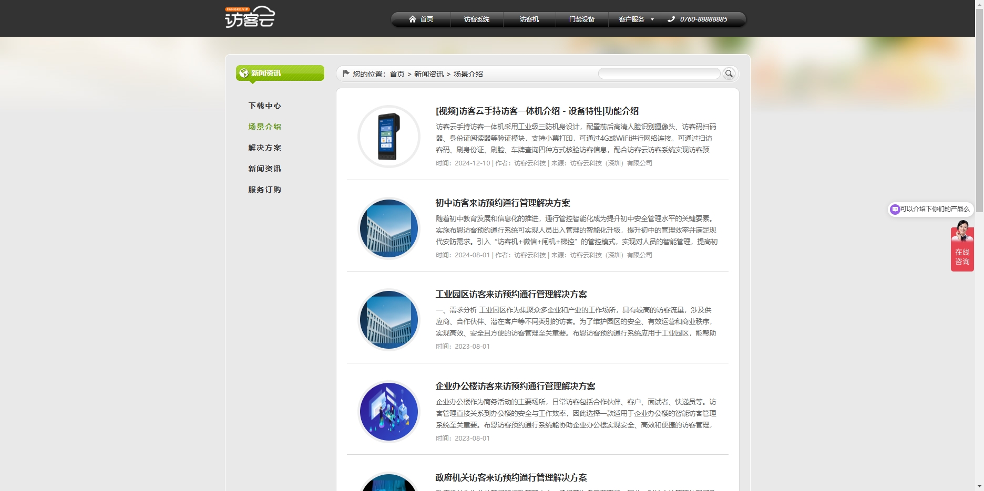The height and width of the screenshot is (491, 984).
Task: Select 下载中心 in the left sidebar
Action: pos(265,106)
